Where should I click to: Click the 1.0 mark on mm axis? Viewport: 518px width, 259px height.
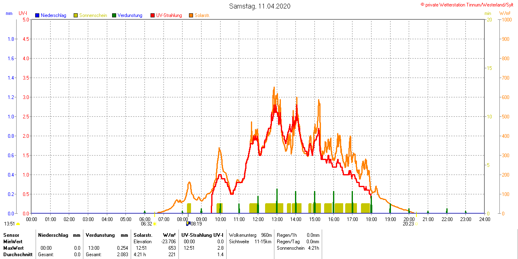(11, 117)
